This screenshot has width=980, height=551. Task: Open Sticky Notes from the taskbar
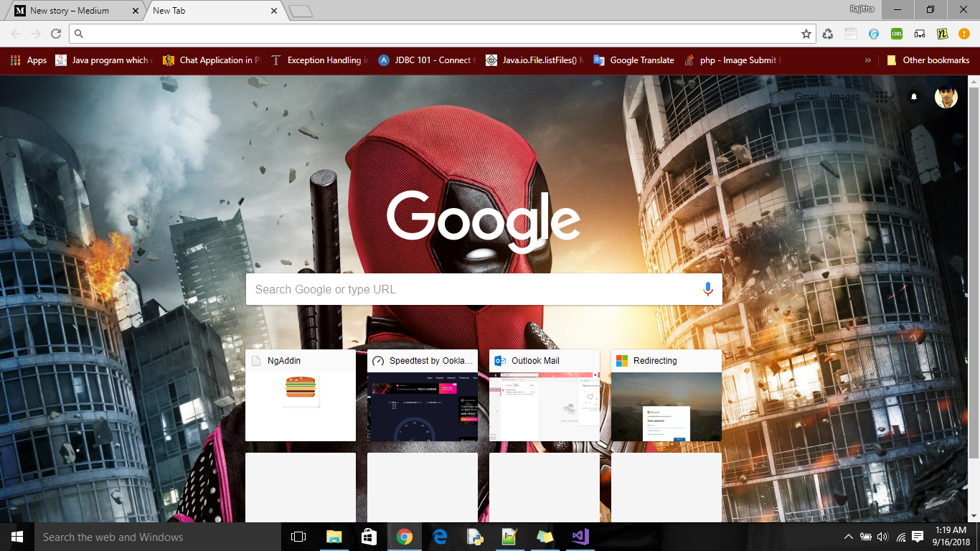pos(545,537)
